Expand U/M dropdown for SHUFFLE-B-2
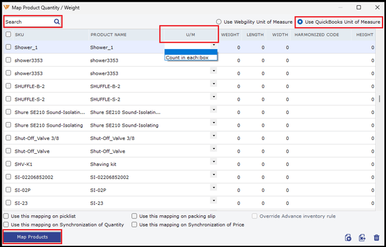This screenshot has width=386, height=247. pos(214,83)
